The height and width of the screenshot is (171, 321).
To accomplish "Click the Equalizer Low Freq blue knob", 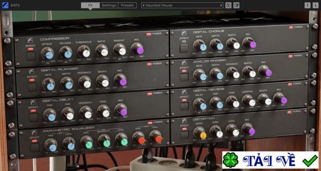I will 51,145.
